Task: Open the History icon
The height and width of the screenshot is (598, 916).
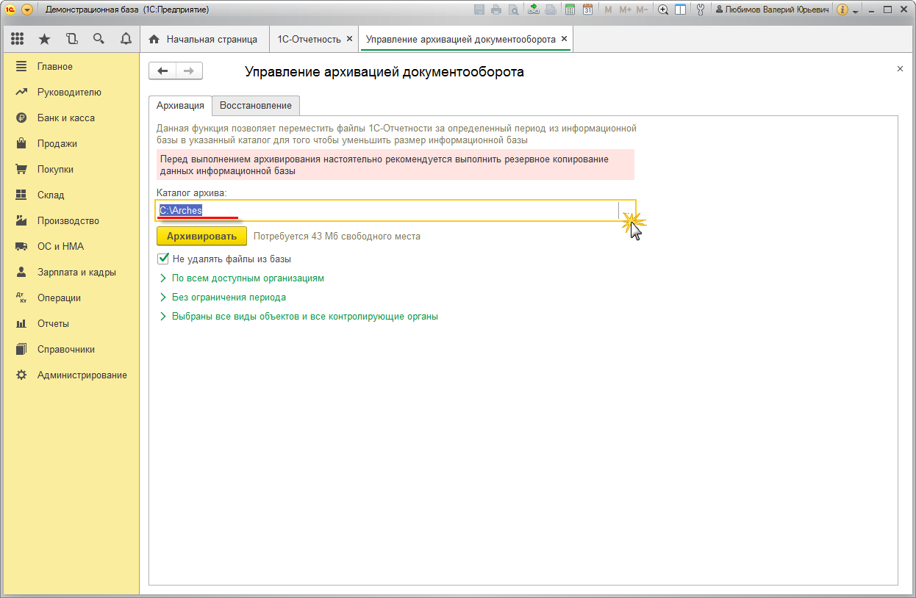Action: coord(71,39)
